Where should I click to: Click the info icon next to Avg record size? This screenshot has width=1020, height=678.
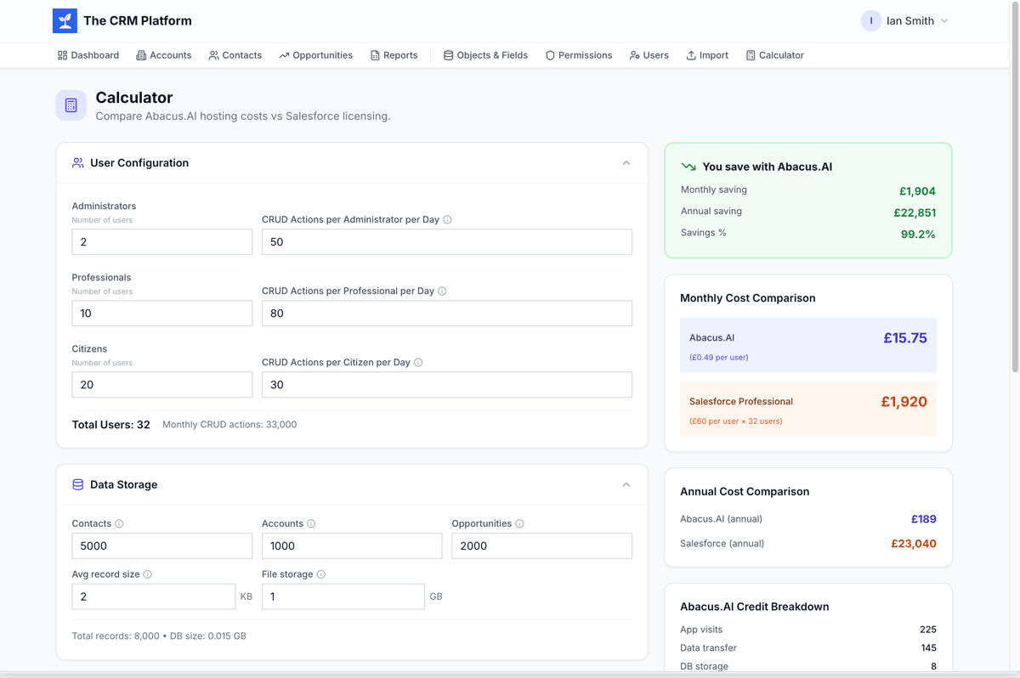click(x=147, y=574)
